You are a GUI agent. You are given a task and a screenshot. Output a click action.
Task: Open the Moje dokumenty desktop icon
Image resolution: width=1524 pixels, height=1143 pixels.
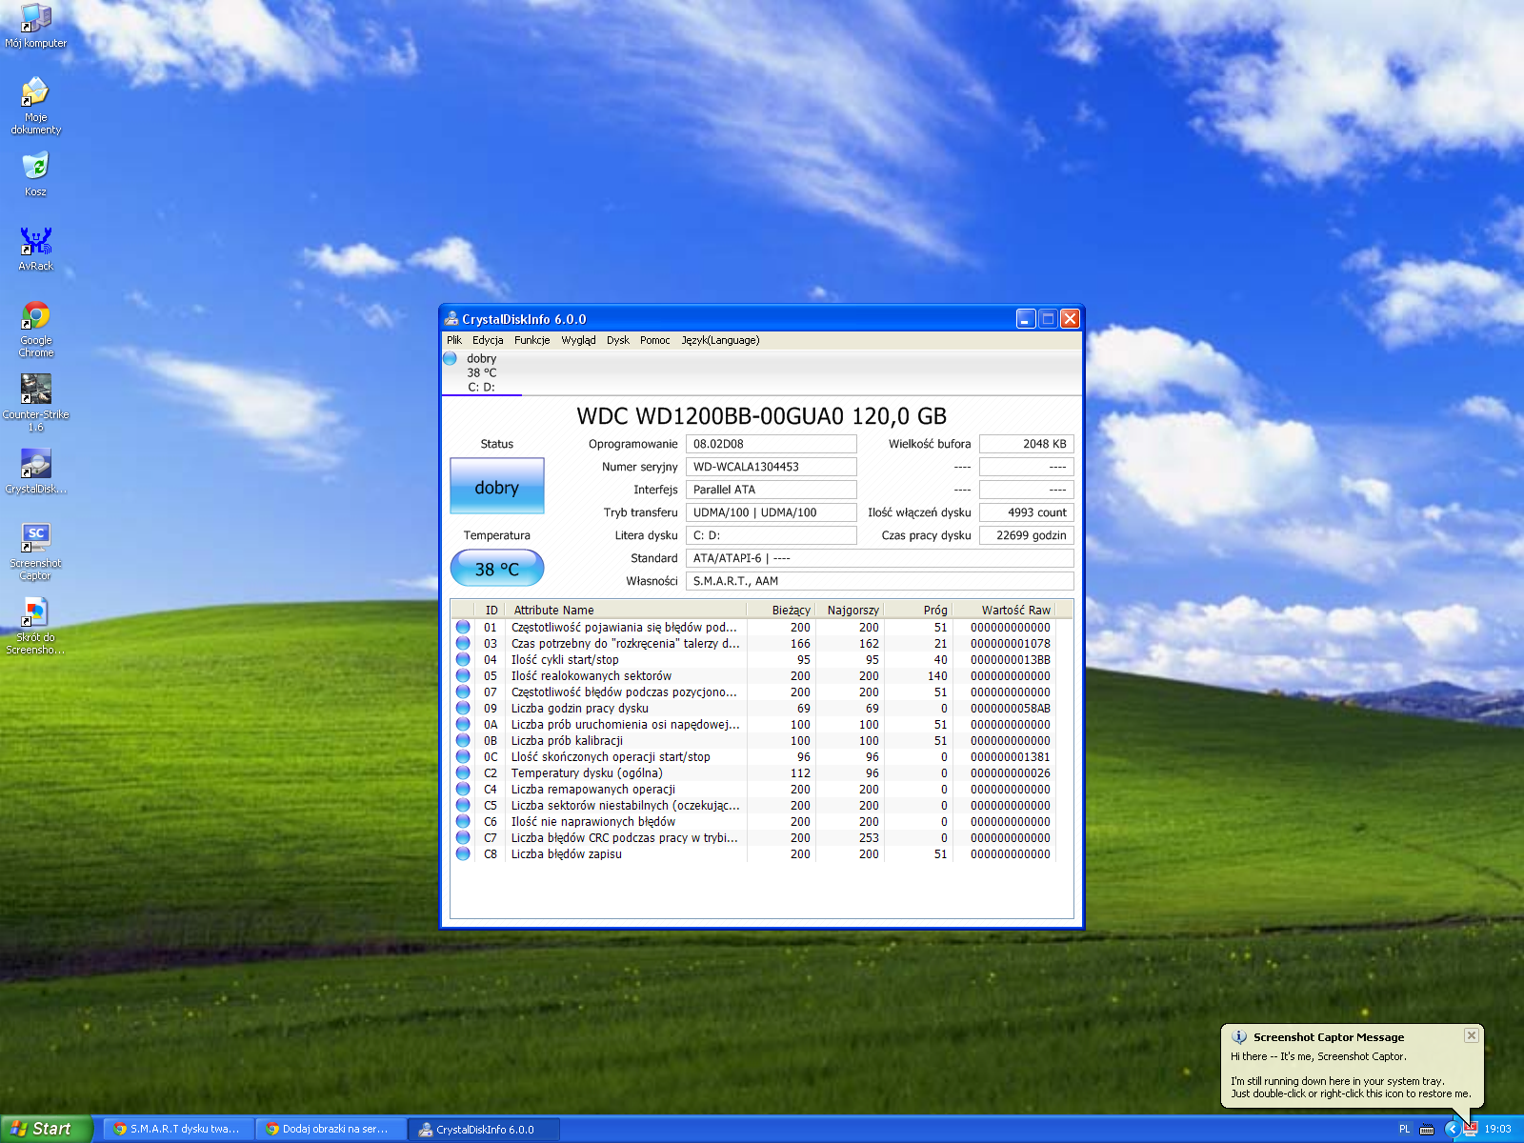click(36, 106)
